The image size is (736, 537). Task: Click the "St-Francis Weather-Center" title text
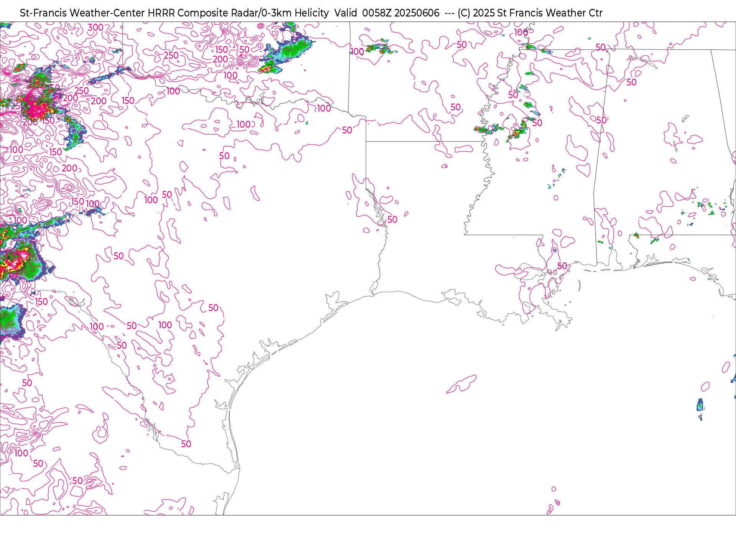82,13
